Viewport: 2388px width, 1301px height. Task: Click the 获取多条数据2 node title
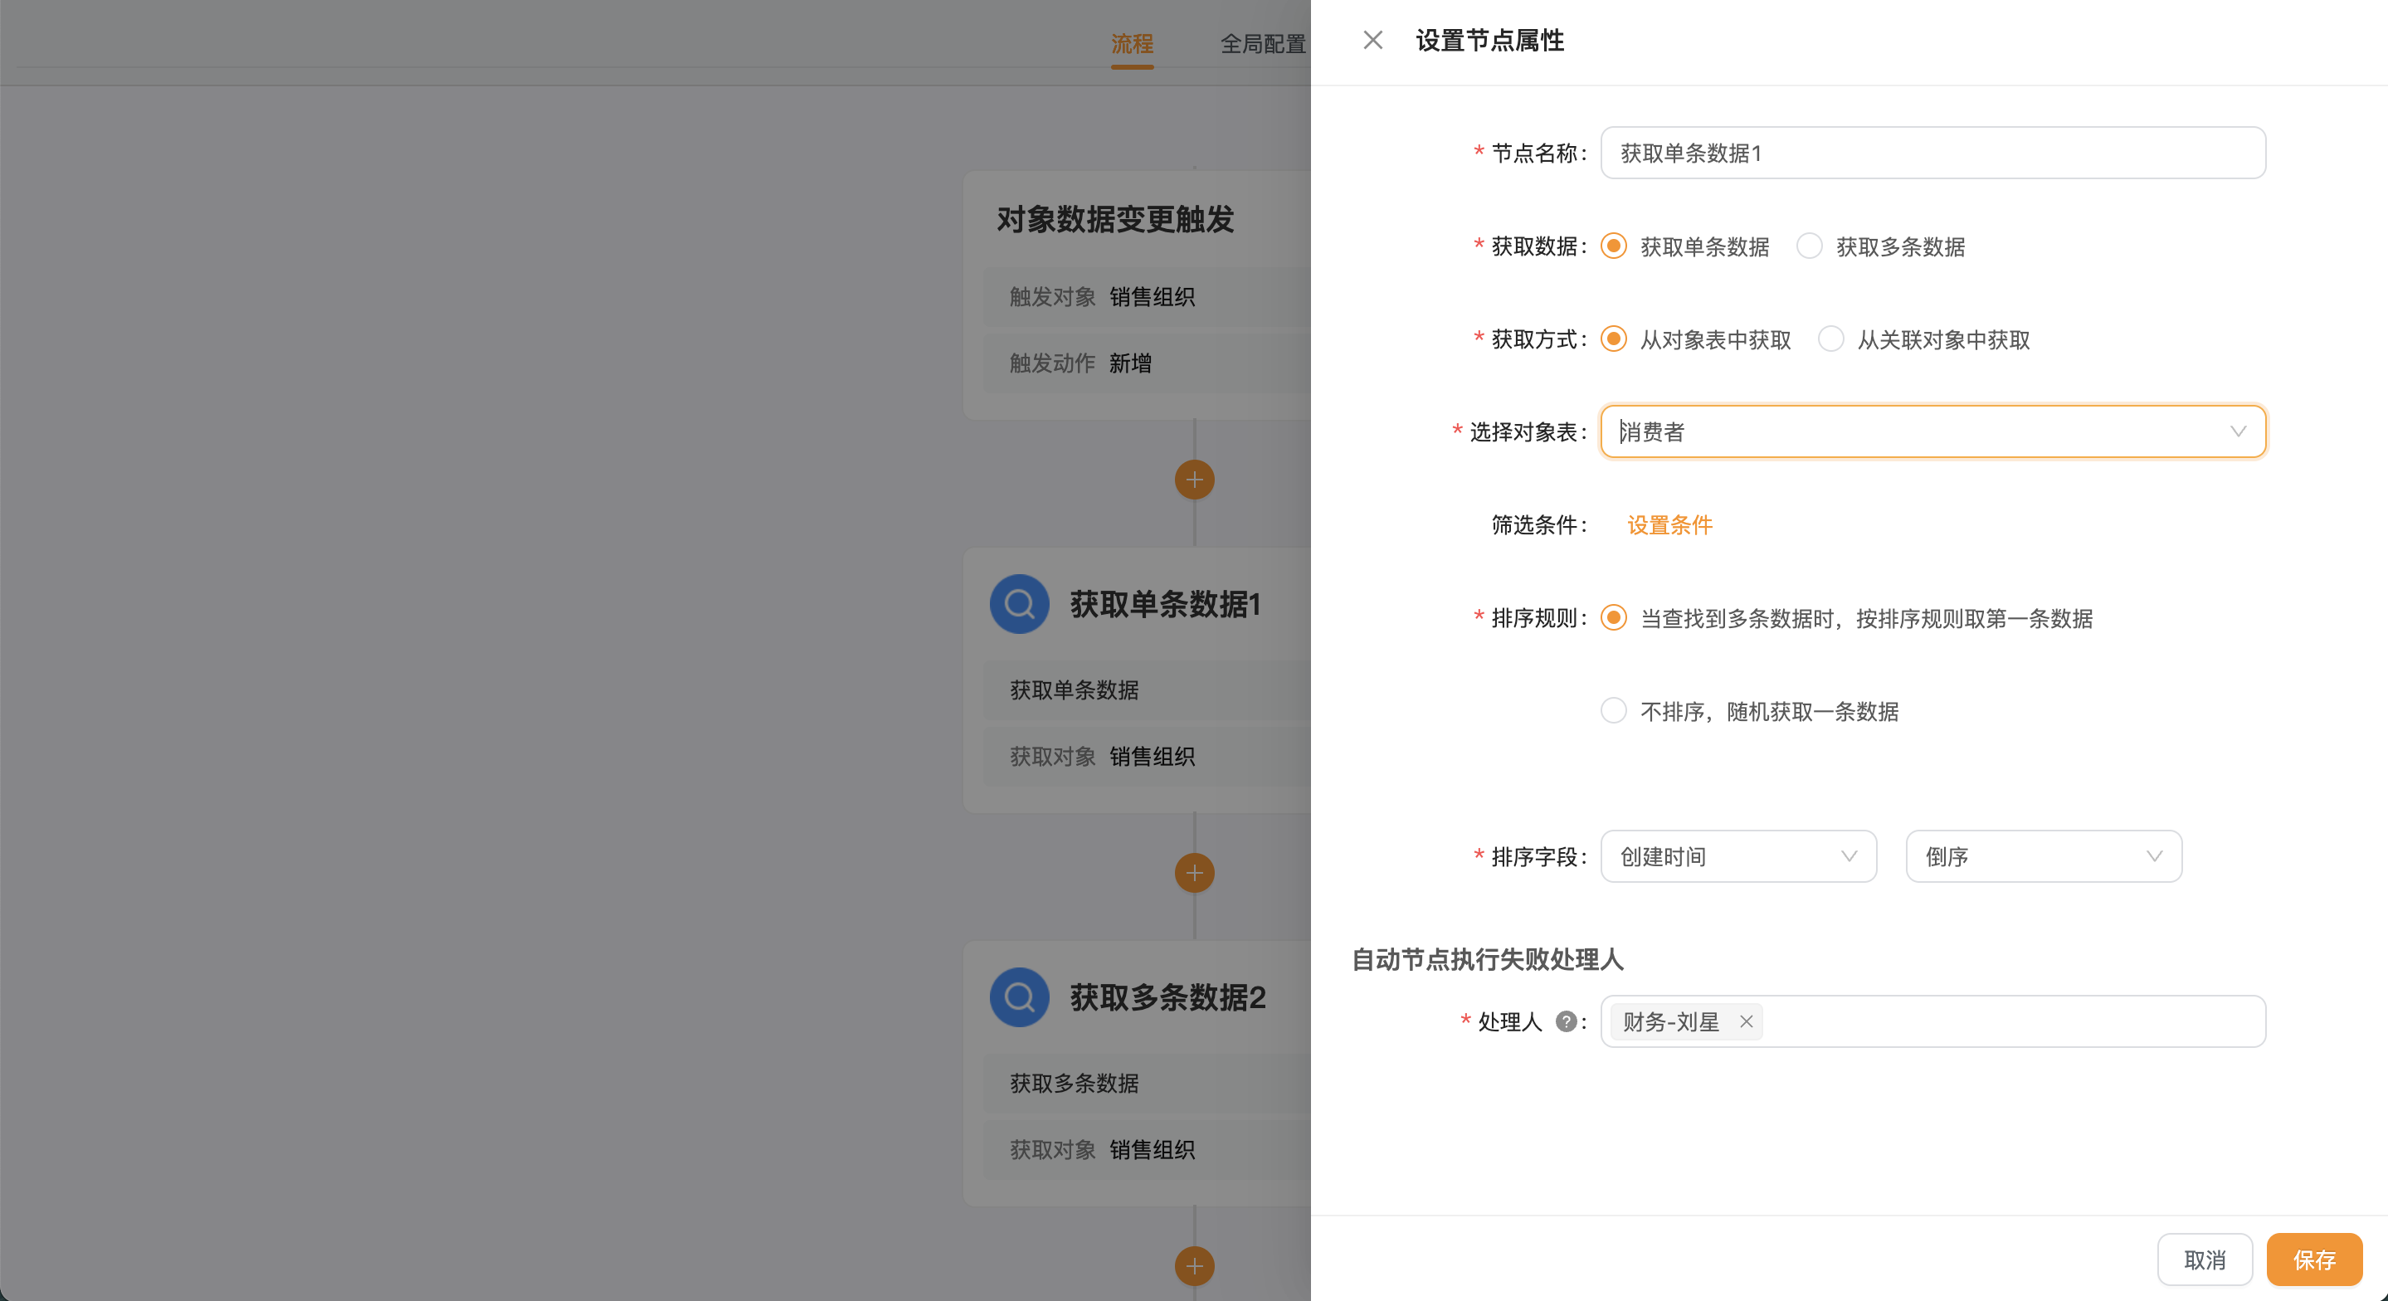(1167, 996)
